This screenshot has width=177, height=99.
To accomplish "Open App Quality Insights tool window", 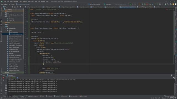I will tap(32, 96).
